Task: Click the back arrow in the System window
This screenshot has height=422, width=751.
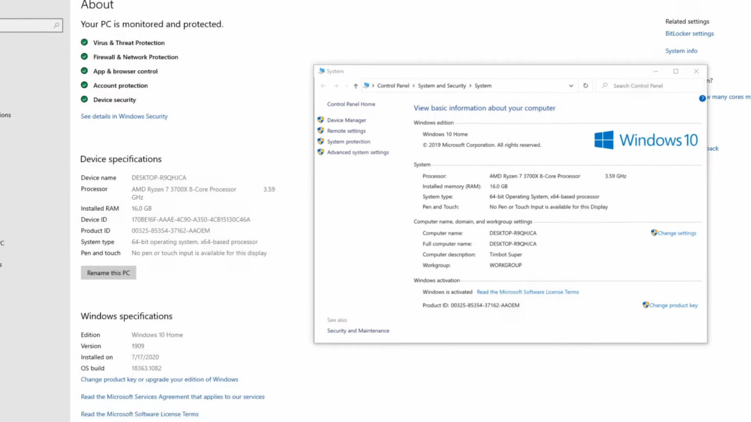Action: 323,85
